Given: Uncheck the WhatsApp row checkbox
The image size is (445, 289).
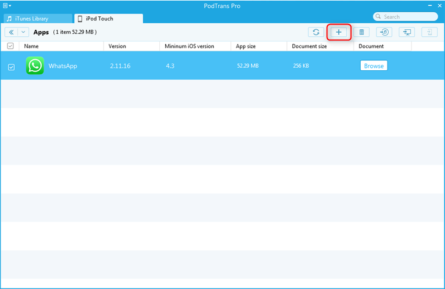Looking at the screenshot, I should pyautogui.click(x=11, y=67).
